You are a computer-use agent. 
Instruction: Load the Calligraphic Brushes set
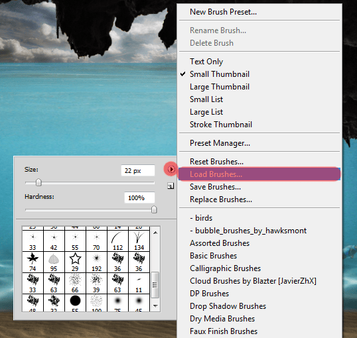click(225, 268)
